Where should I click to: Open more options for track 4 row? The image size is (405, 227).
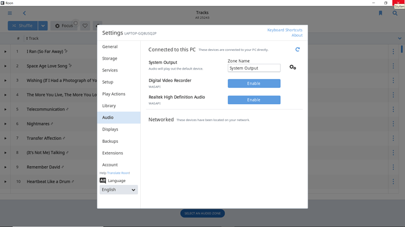tap(393, 95)
